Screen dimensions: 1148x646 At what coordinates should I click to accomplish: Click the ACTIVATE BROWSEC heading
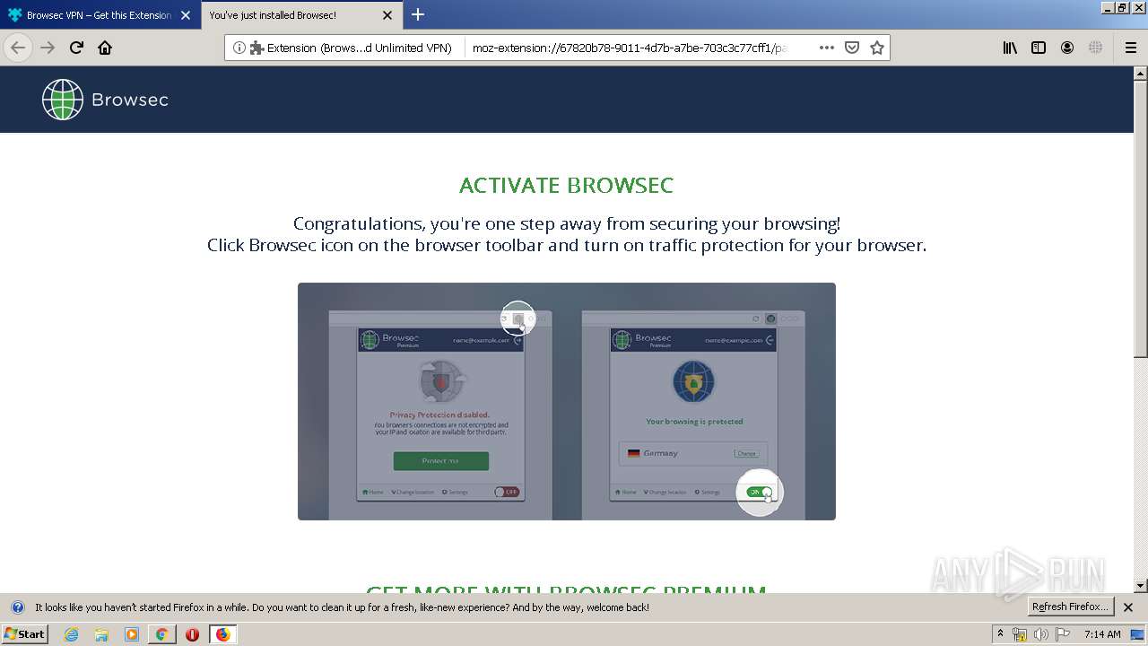(x=567, y=186)
